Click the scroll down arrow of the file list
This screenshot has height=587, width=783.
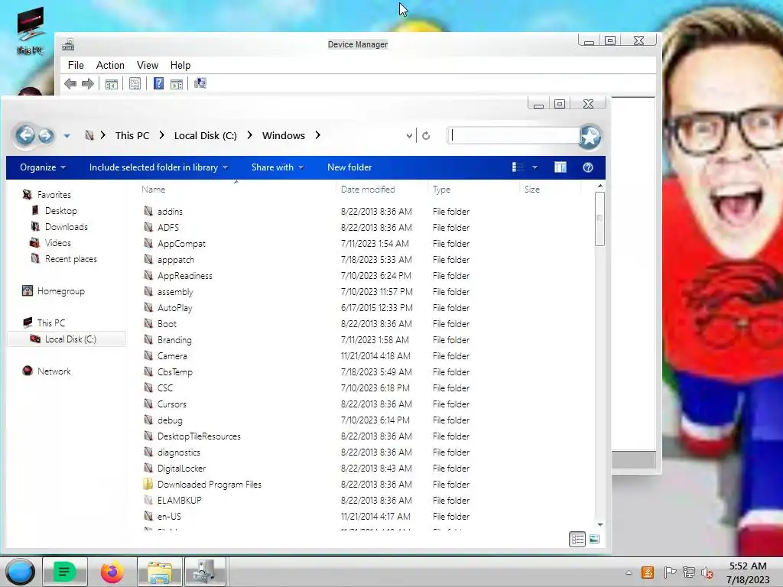click(x=600, y=524)
